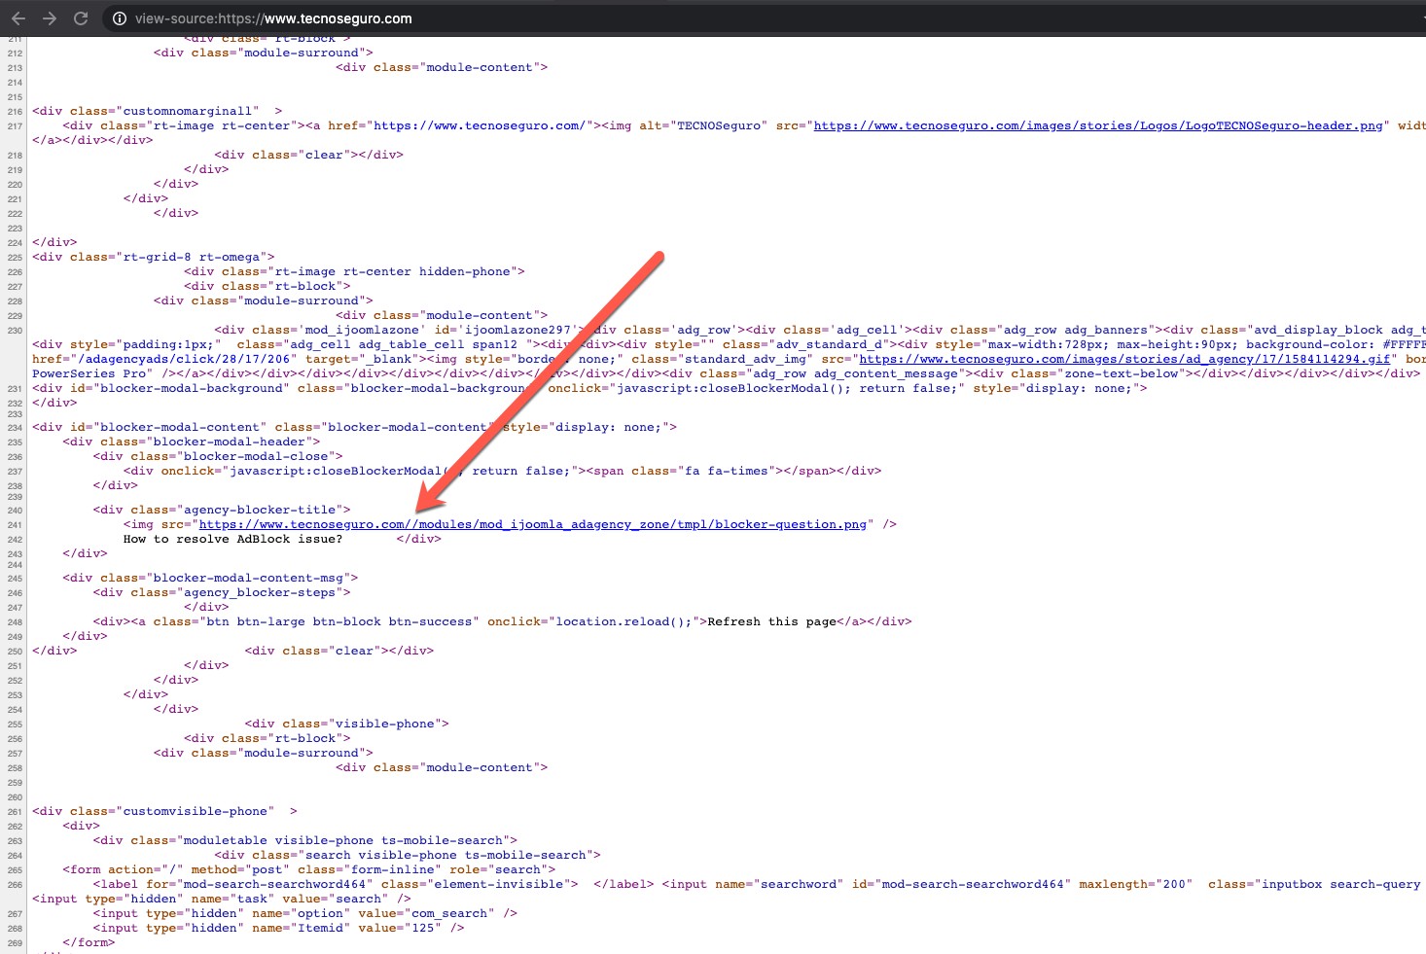Click the "customnomarginall" class value
The image size is (1426, 954).
click(188, 111)
